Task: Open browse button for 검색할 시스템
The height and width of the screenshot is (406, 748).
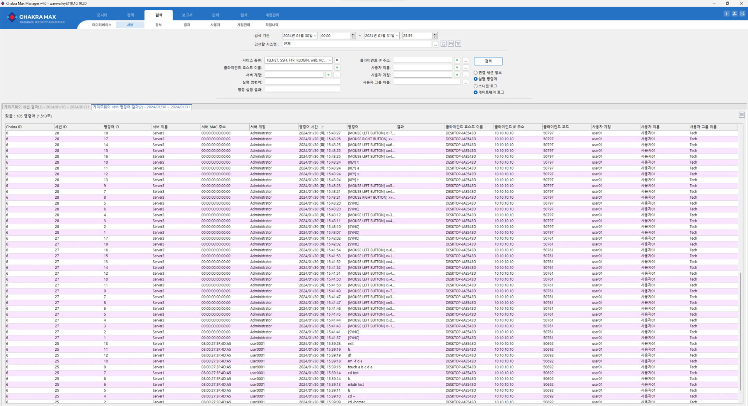Action: tap(436, 44)
